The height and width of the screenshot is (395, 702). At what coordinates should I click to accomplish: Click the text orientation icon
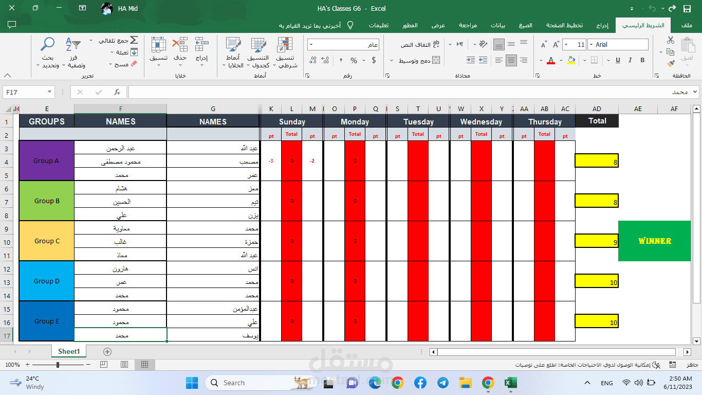(483, 45)
